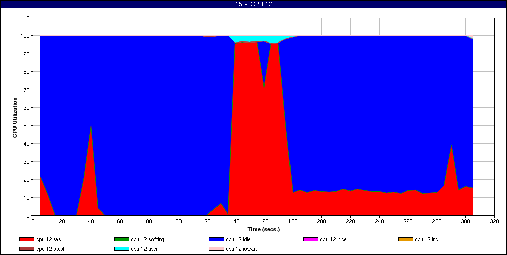507x255 pixels.
Task: Click the 'Time (secs.)' axis title
Action: tap(264, 230)
